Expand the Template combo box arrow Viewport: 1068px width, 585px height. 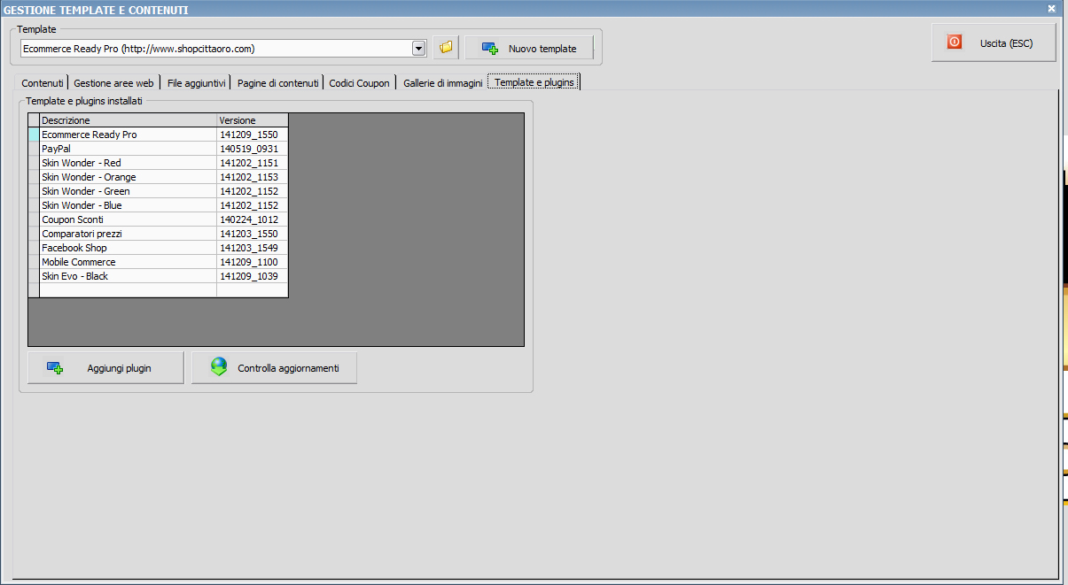click(x=419, y=49)
